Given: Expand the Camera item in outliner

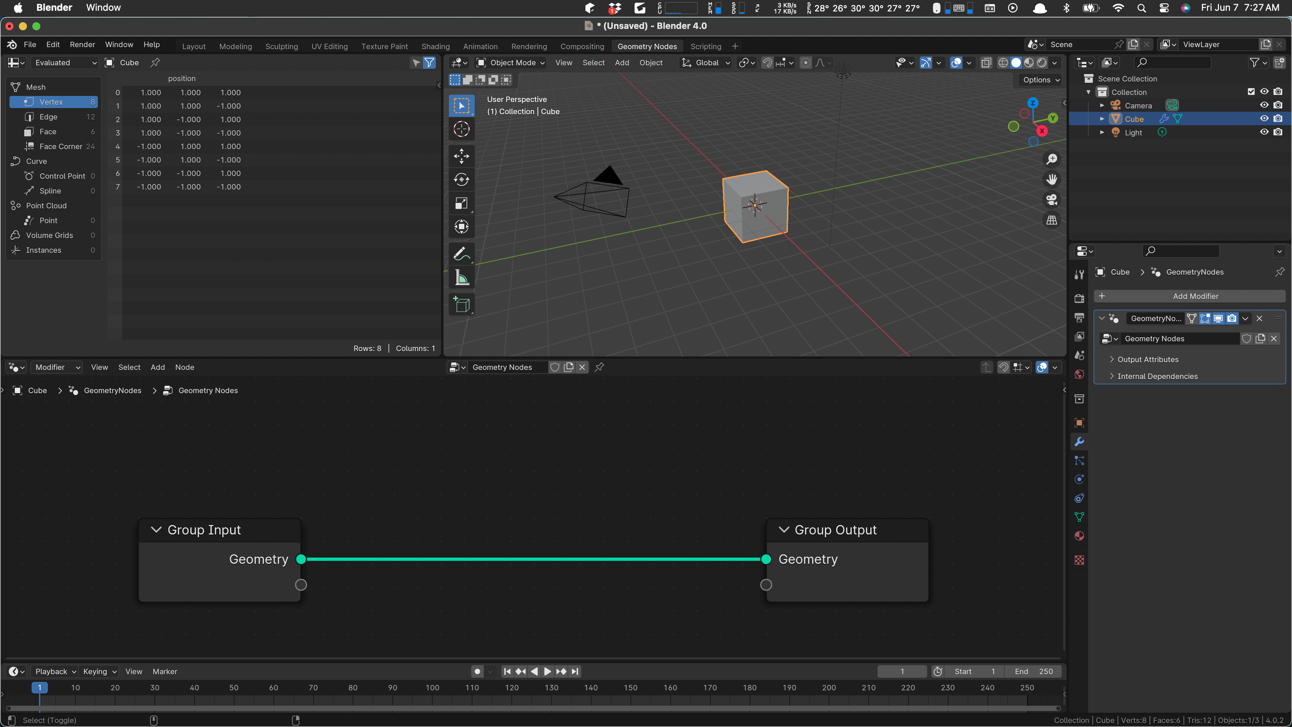Looking at the screenshot, I should coord(1102,105).
